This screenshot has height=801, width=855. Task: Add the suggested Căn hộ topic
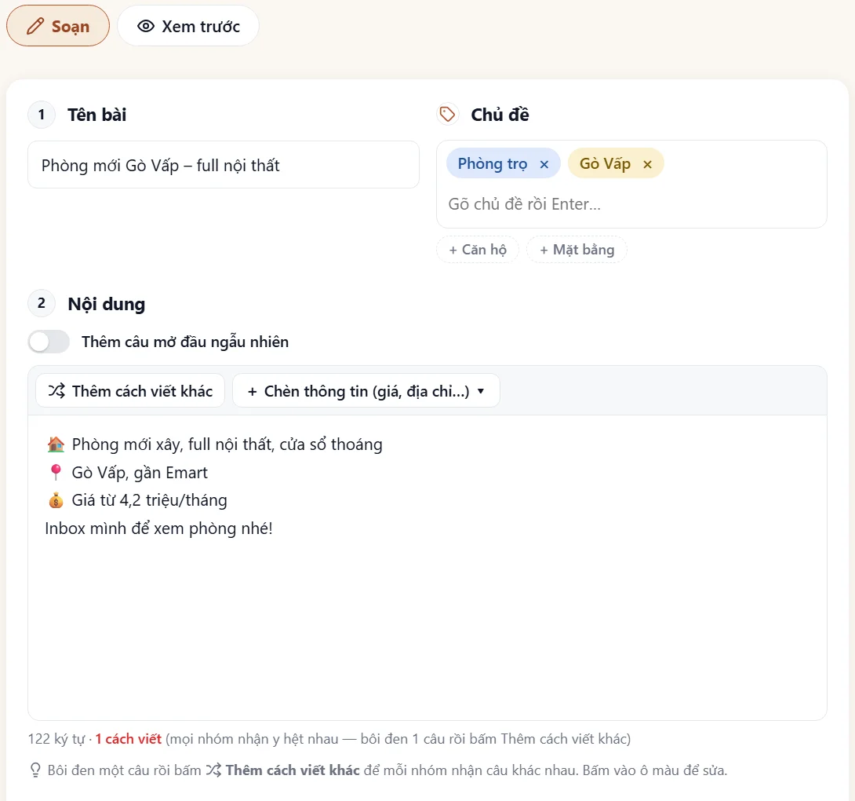[478, 250]
